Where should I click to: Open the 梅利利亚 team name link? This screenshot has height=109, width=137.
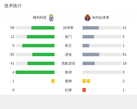pos(40,17)
